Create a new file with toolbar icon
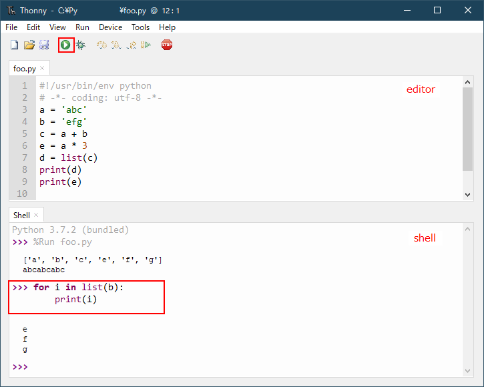 coord(14,45)
